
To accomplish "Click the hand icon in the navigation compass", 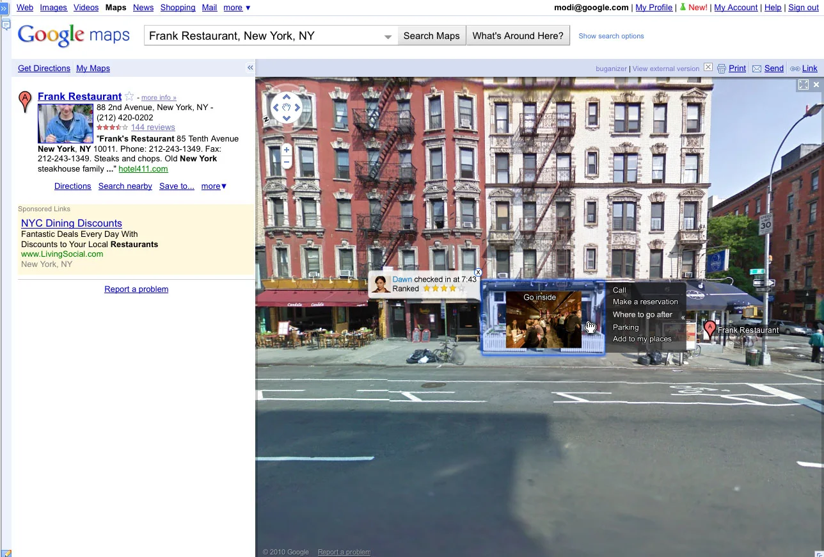I will [287, 108].
